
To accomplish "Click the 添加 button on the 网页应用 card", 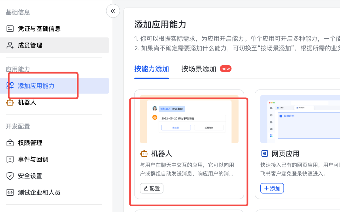I will pos(272,188).
